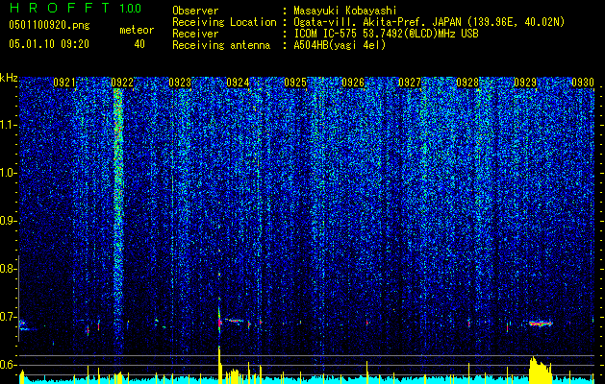Click the kHz axis unit label
The image size is (605, 384).
coord(9,78)
